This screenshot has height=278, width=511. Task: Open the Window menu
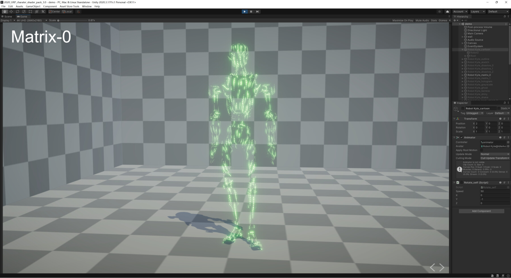point(87,6)
